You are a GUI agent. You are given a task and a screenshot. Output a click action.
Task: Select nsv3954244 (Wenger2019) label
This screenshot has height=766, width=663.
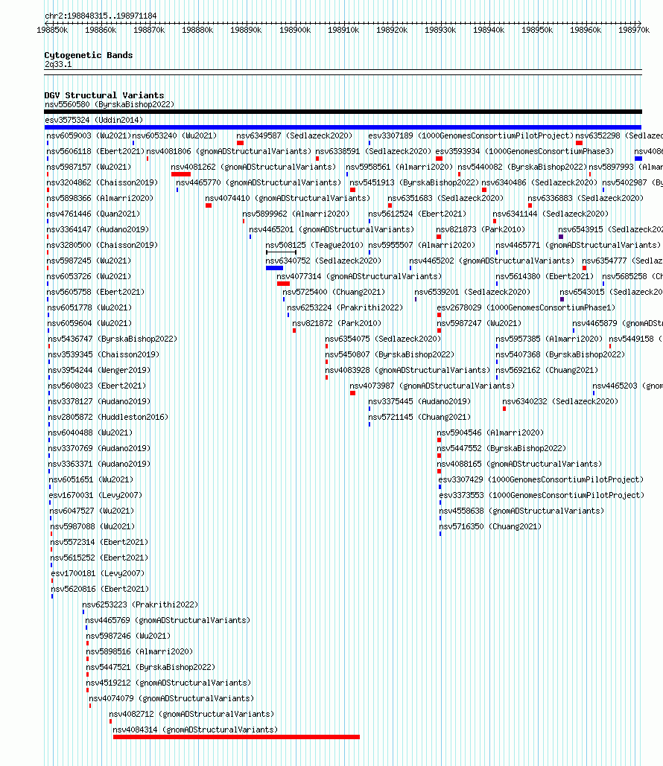[99, 370]
